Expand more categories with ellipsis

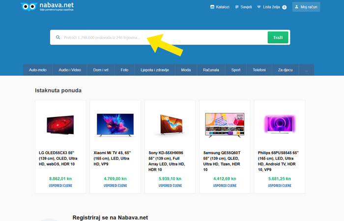pyautogui.click(x=307, y=70)
